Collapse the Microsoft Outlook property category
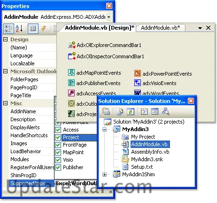This screenshot has width=217, height=203. (x=6, y=71)
